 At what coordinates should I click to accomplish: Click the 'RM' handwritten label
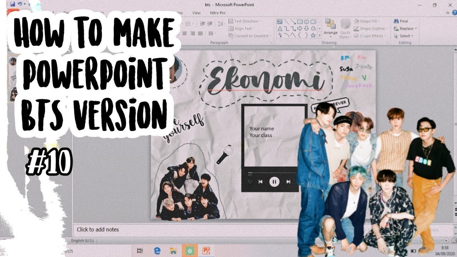tap(345, 57)
